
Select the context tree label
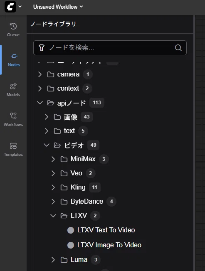coord(68,89)
